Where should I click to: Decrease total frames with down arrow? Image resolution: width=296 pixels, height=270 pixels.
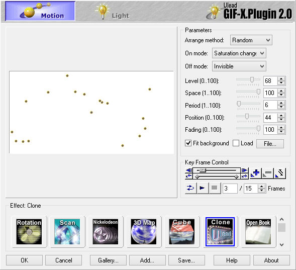tap(261, 191)
